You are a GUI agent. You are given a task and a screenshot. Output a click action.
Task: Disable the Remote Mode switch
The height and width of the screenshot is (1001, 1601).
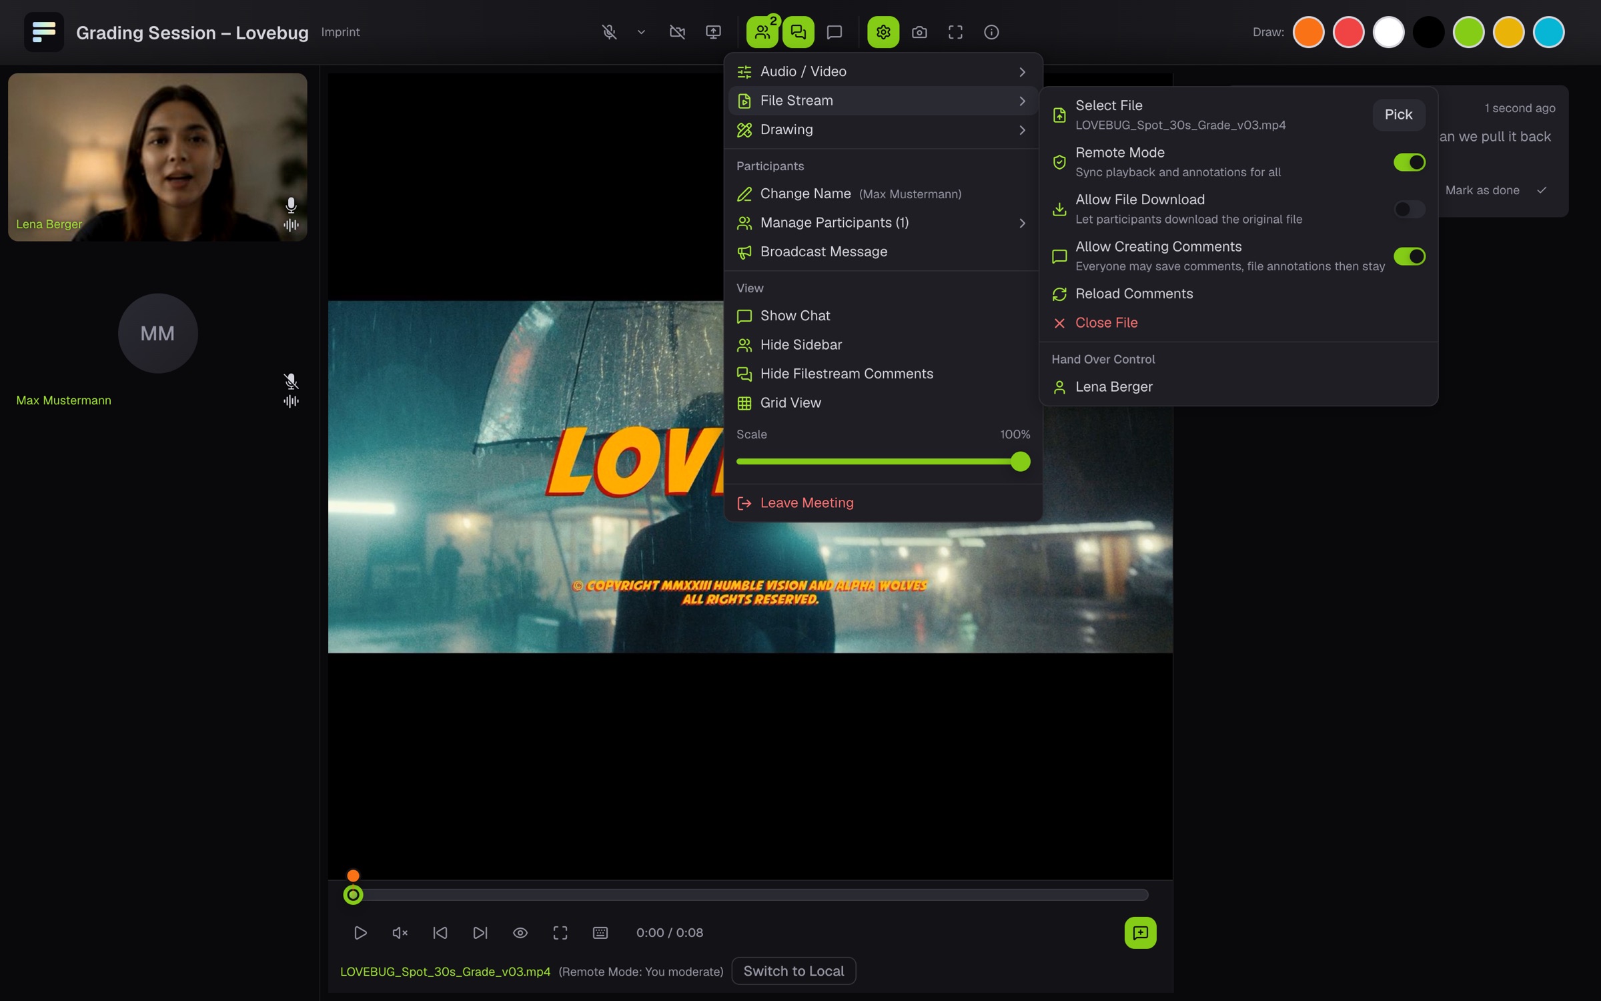1410,162
